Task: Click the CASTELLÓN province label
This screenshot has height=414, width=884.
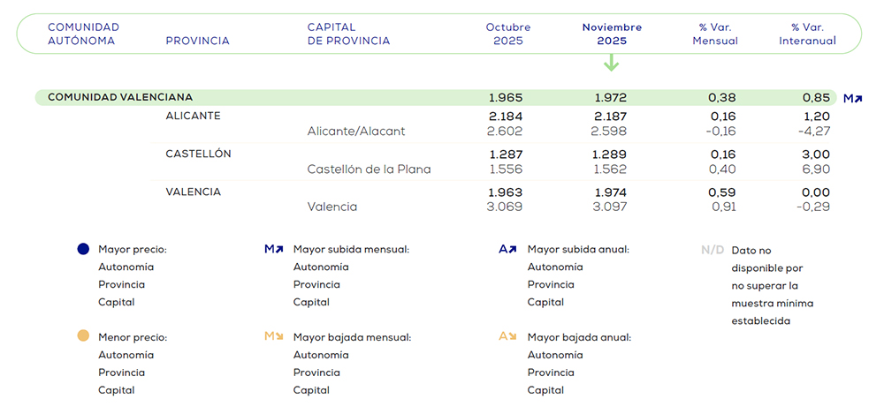Action: (x=198, y=154)
